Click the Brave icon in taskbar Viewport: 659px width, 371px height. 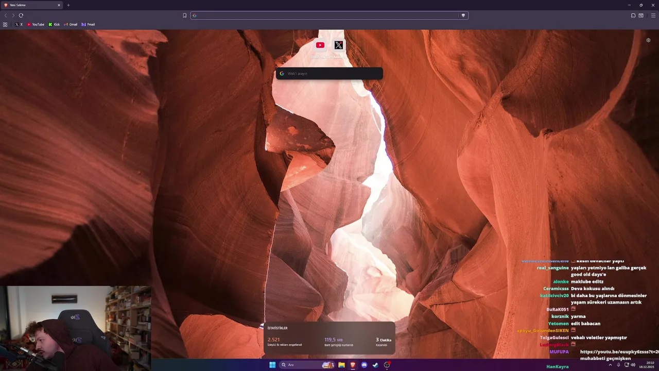pyautogui.click(x=353, y=365)
